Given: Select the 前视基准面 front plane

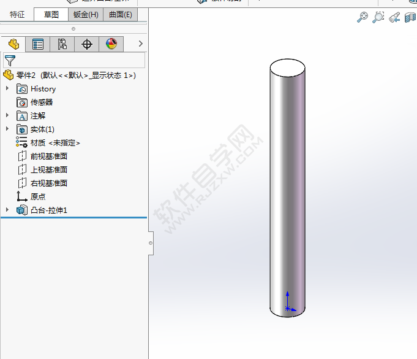Looking at the screenshot, I should [49, 156].
